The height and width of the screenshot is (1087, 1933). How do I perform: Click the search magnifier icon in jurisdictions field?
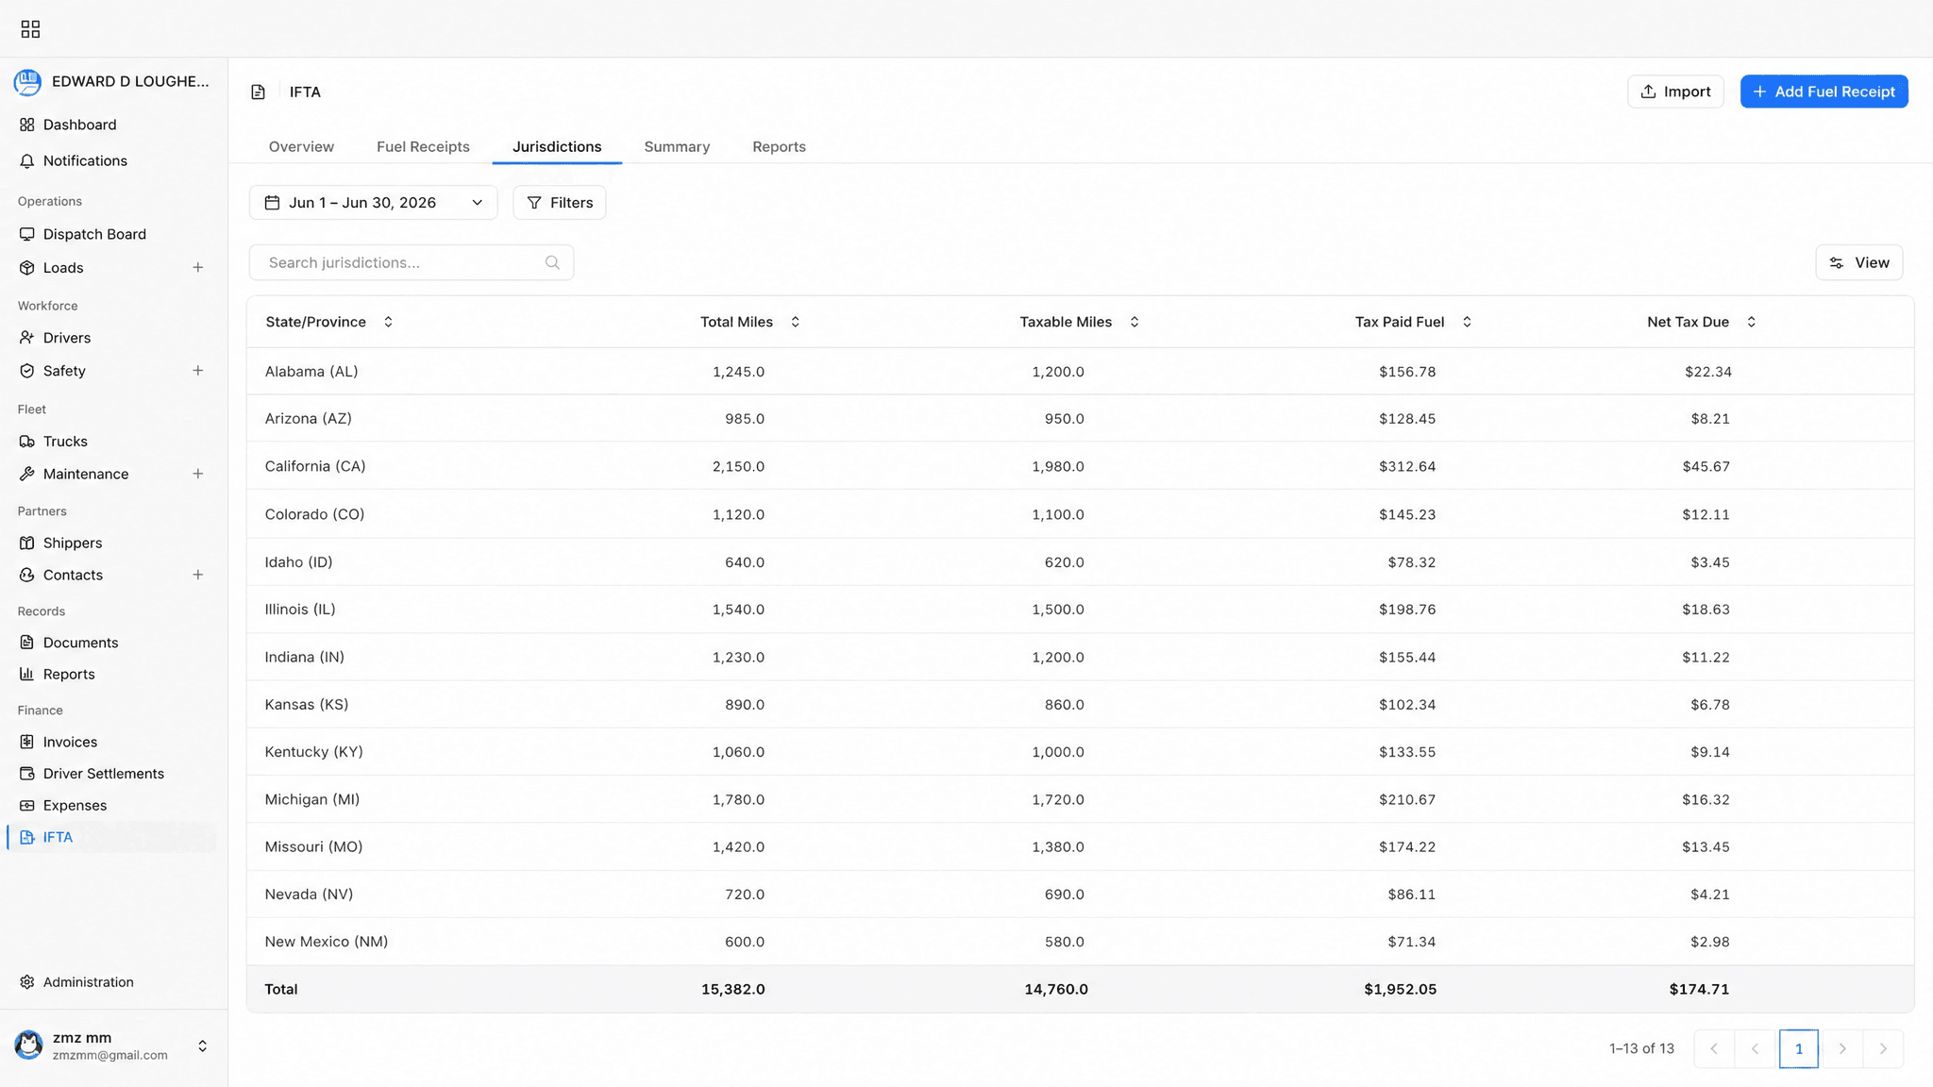[552, 262]
